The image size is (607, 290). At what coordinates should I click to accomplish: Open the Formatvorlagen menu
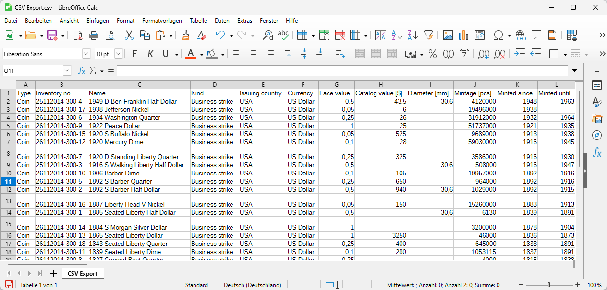[162, 21]
